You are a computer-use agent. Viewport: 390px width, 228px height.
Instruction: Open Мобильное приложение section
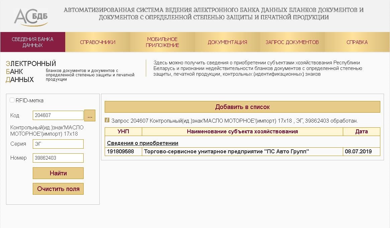163,42
